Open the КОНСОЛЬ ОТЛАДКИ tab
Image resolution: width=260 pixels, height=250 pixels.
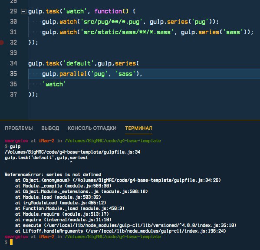92,128
